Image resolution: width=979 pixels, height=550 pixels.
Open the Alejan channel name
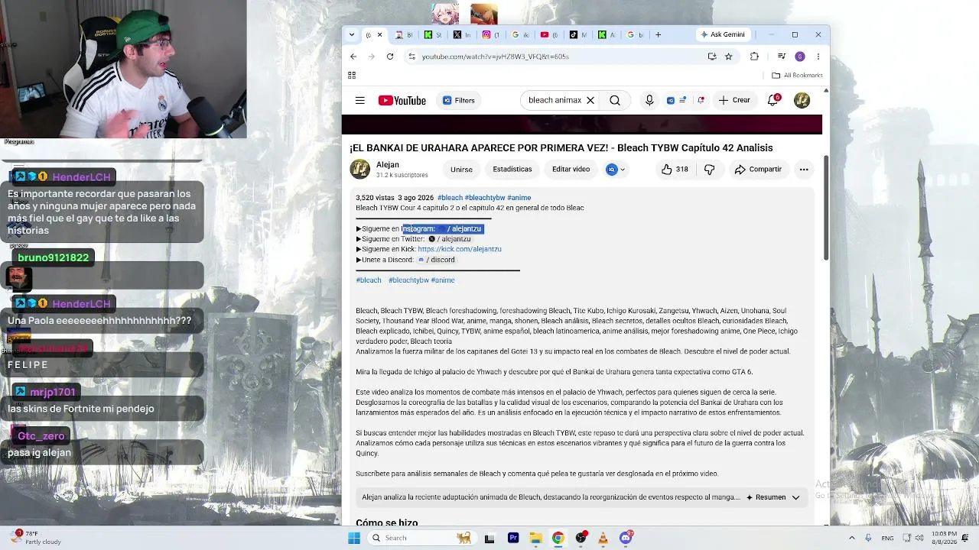click(388, 164)
